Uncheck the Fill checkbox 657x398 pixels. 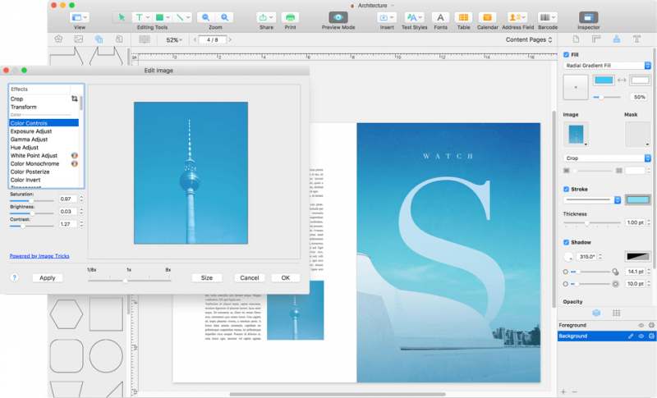[x=566, y=54]
